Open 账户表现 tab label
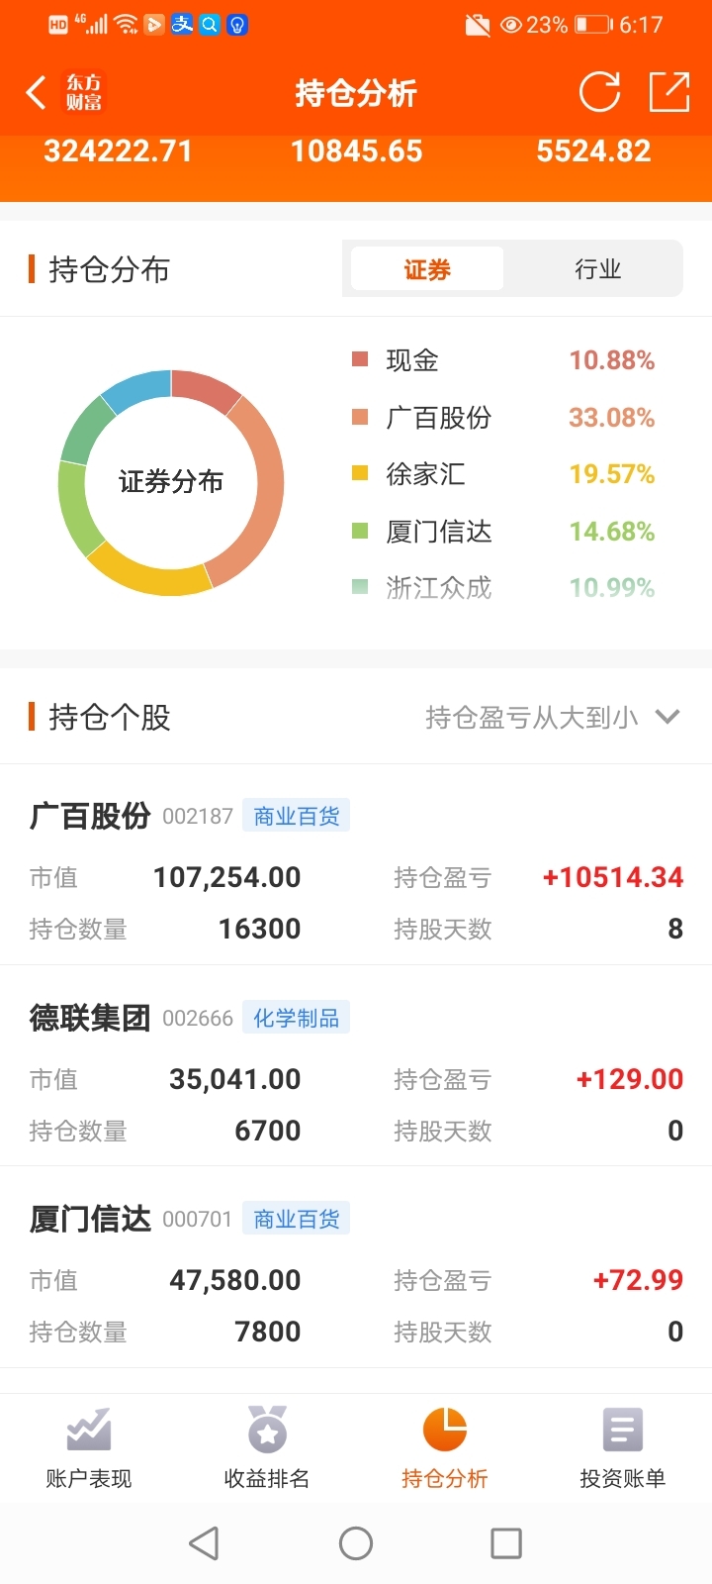This screenshot has width=712, height=1584. pos(89,1478)
